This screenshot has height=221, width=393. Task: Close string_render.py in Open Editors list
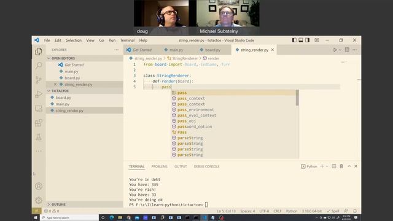[x=55, y=84]
